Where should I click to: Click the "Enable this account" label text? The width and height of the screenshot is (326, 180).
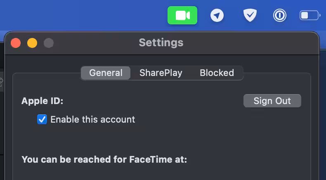pyautogui.click(x=93, y=120)
